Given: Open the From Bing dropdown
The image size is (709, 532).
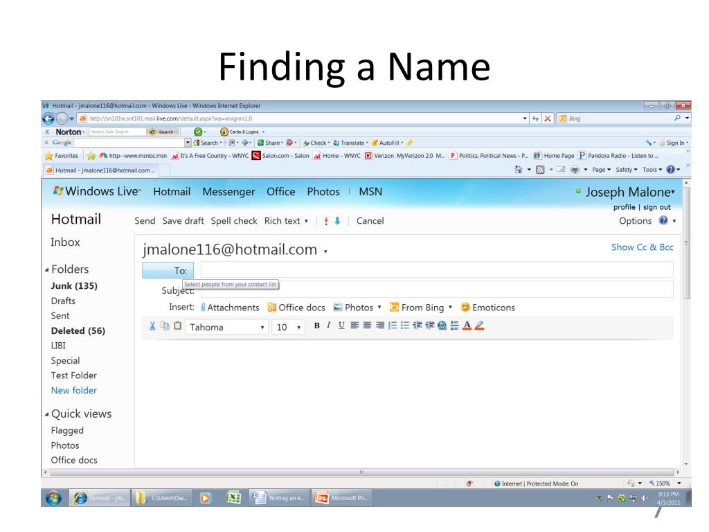Looking at the screenshot, I should click(x=421, y=308).
